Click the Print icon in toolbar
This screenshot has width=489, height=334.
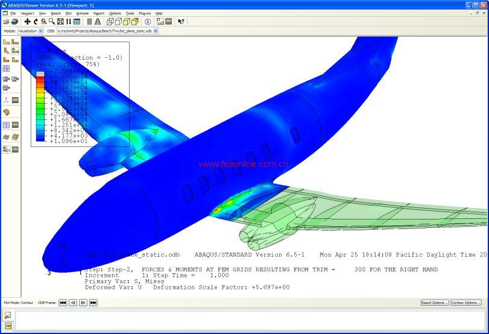click(x=14, y=21)
